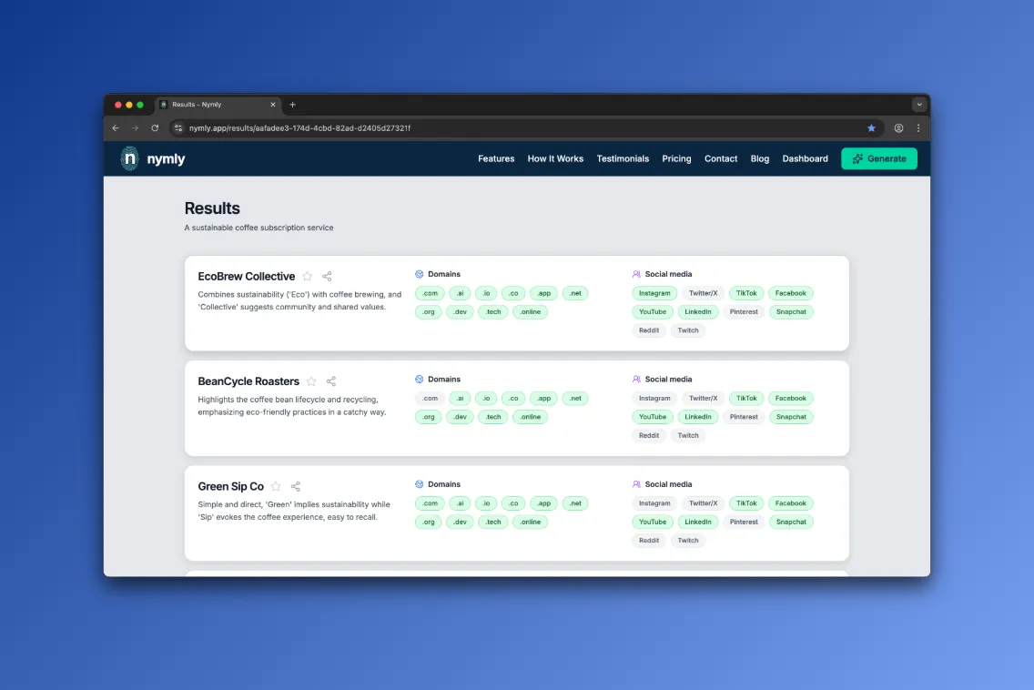Navigate back with the browser back arrow

(115, 128)
